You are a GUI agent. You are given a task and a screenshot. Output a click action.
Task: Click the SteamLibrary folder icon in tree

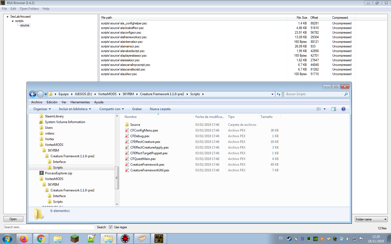click(42, 116)
